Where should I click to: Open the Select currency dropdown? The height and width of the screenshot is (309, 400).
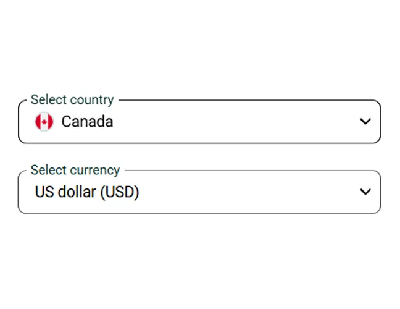click(x=199, y=192)
